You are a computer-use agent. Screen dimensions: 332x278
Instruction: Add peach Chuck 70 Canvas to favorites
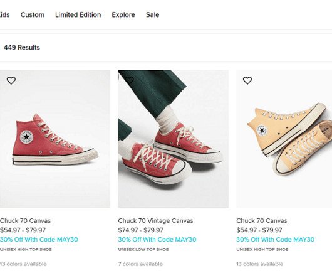tap(247, 80)
